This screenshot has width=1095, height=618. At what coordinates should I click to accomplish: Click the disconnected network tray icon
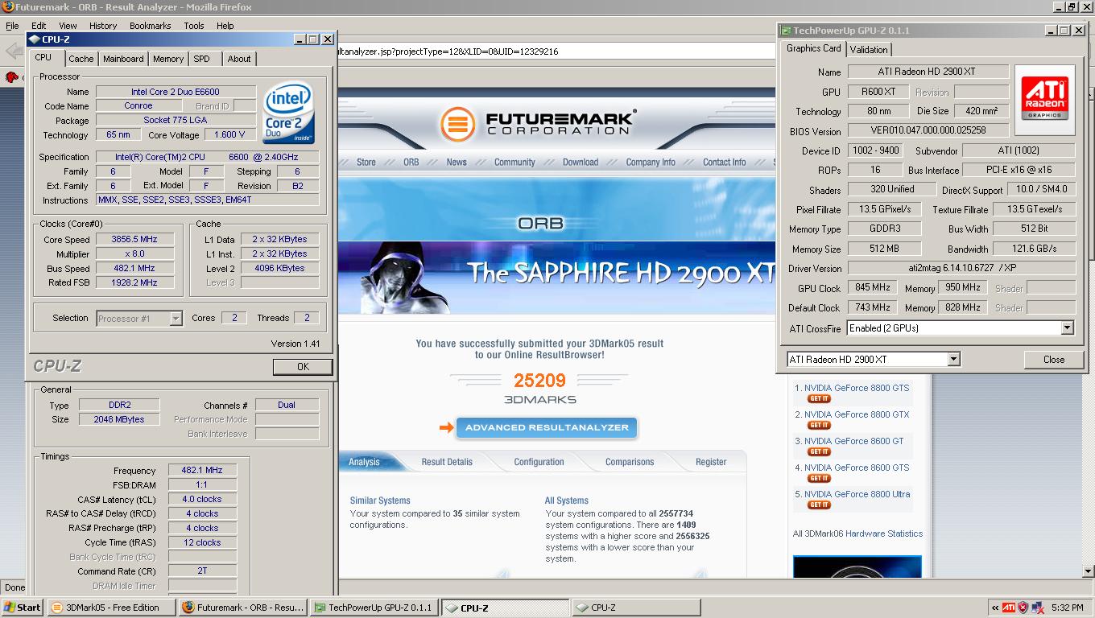(1039, 608)
